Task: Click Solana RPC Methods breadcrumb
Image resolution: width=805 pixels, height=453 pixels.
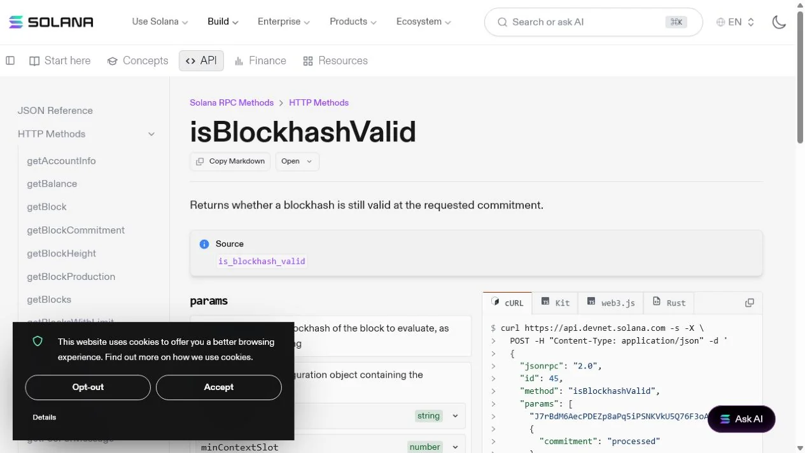Action: pos(232,102)
